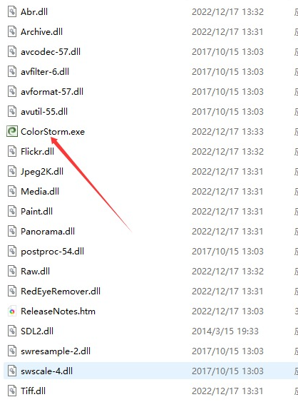The height and width of the screenshot is (402, 298).
Task: Select the SDL2.dll file icon
Action: pyautogui.click(x=12, y=331)
